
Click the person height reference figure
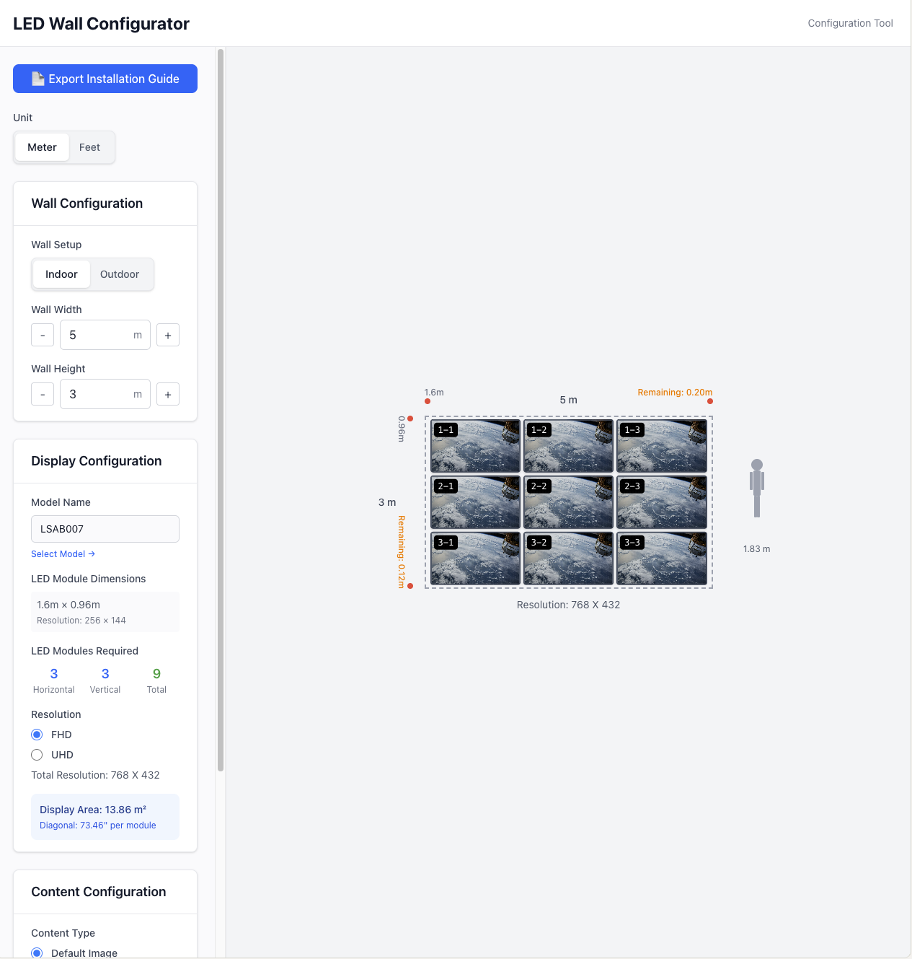[756, 488]
